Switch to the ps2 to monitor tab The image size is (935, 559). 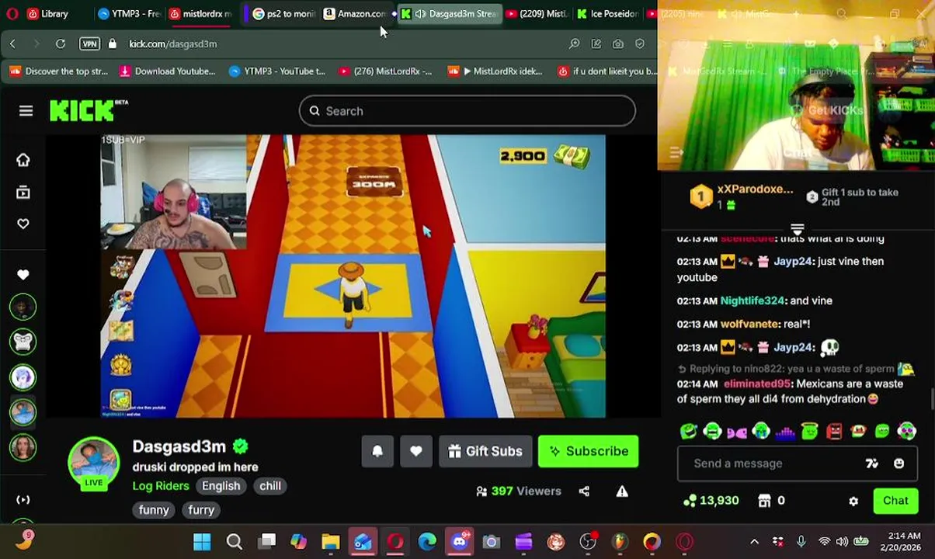[x=283, y=14]
